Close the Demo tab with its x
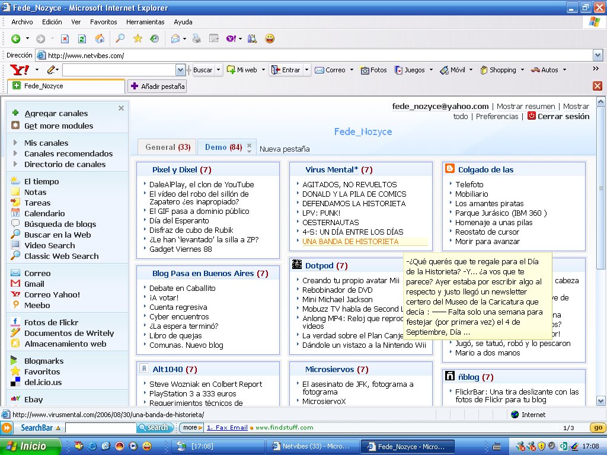The image size is (607, 455). 250,145
